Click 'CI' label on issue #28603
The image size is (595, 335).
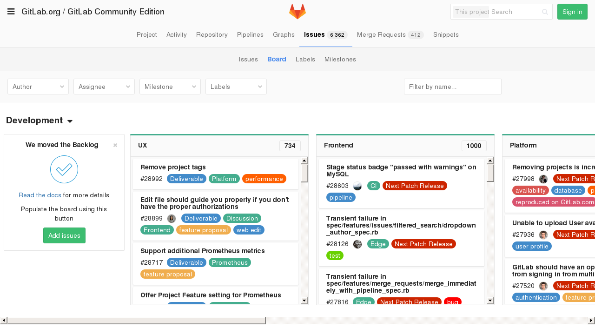[x=374, y=186]
